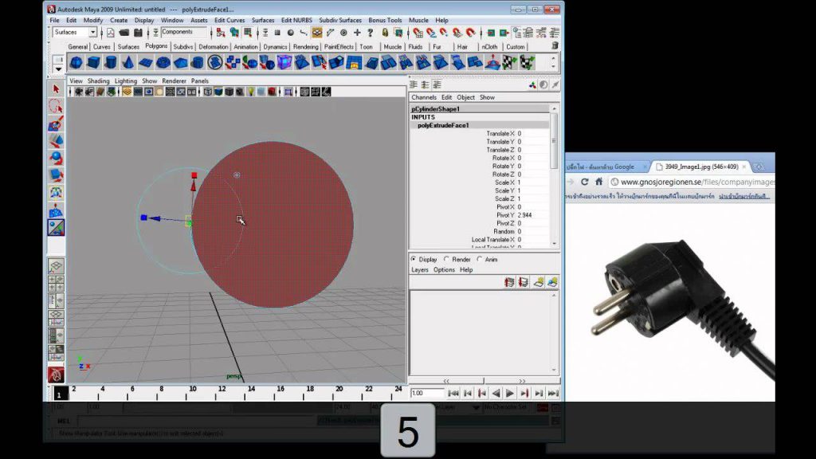Click the Show Manipulator tool

pyautogui.click(x=57, y=227)
